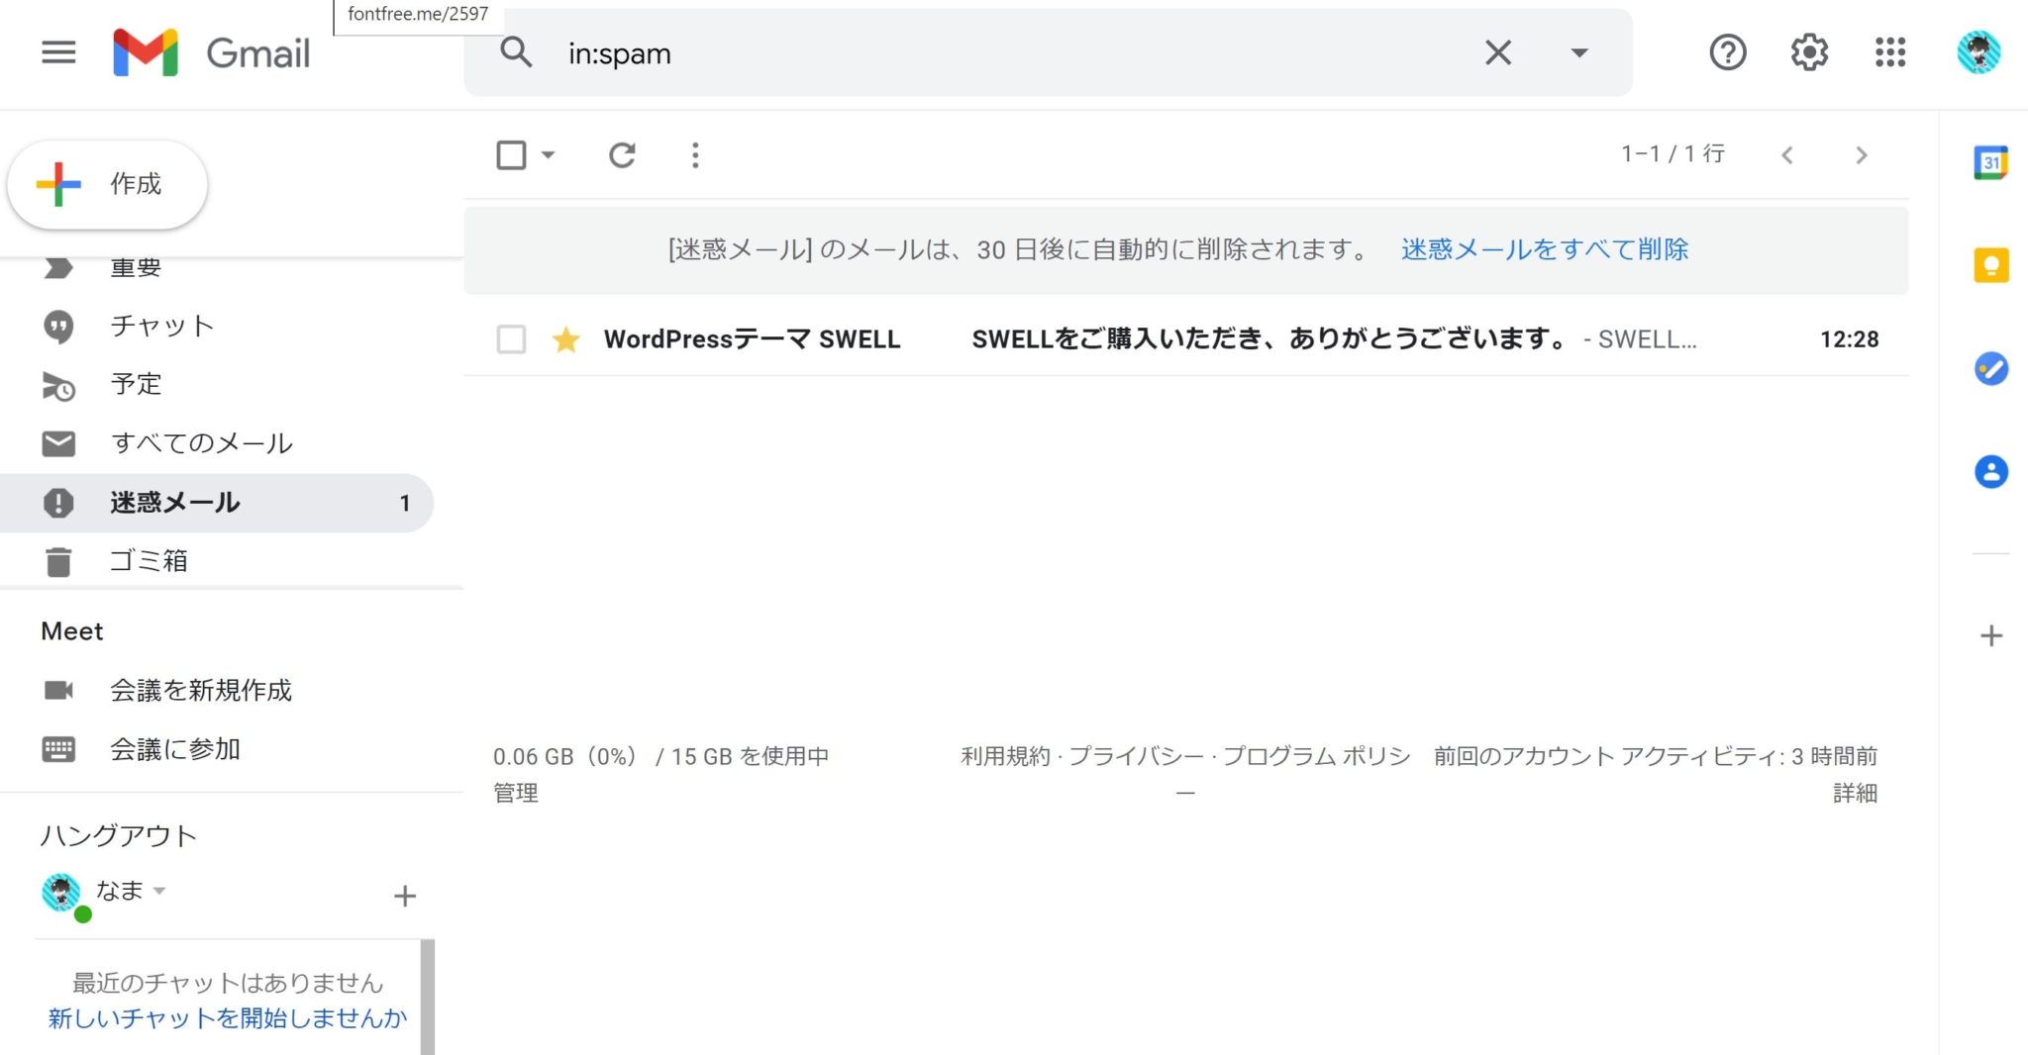Screen dimensions: 2028x1055
Task: Expand the search options dropdown arrow
Action: click(1579, 52)
